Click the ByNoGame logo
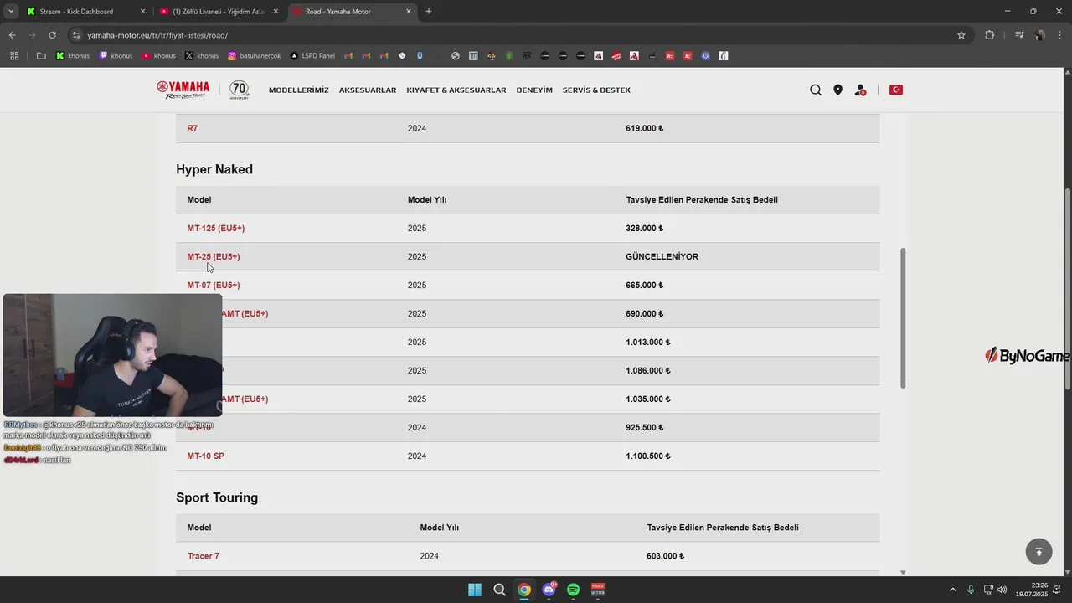The image size is (1072, 603). pos(1028,356)
